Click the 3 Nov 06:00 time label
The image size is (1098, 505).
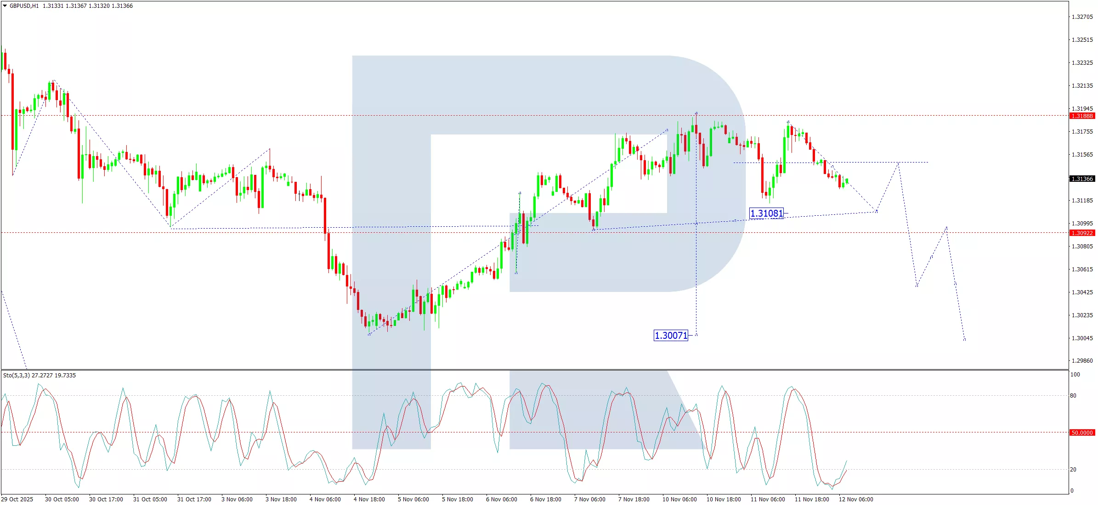tap(237, 499)
